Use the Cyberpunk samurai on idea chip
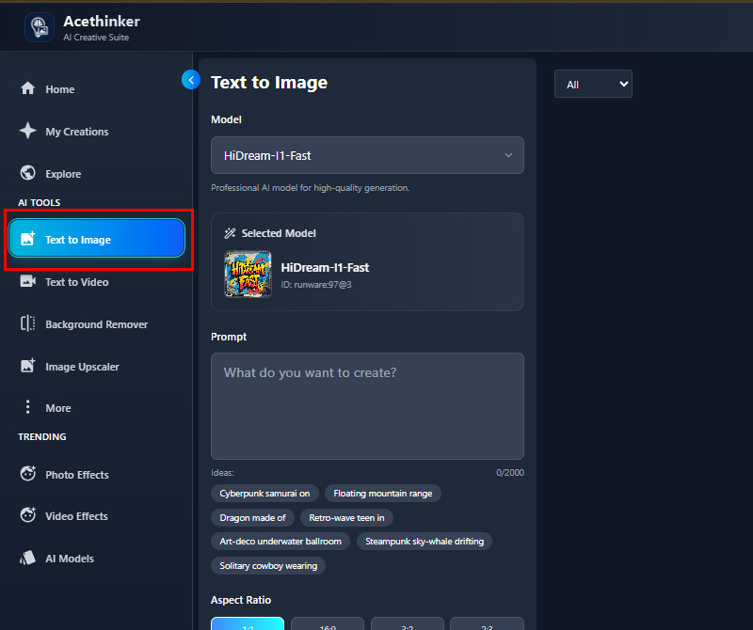 (264, 494)
